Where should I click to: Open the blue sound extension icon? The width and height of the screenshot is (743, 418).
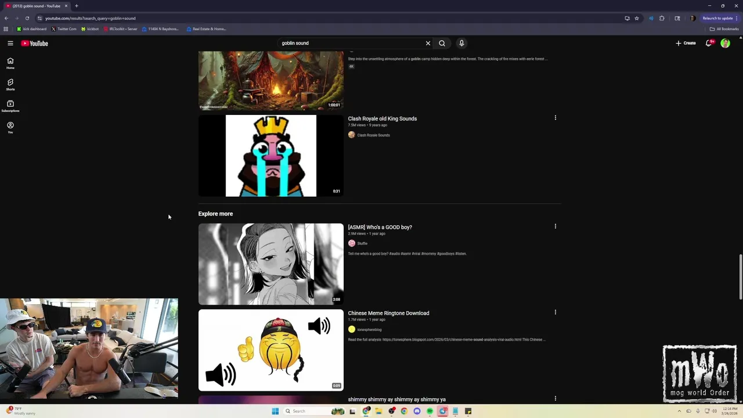point(651,18)
